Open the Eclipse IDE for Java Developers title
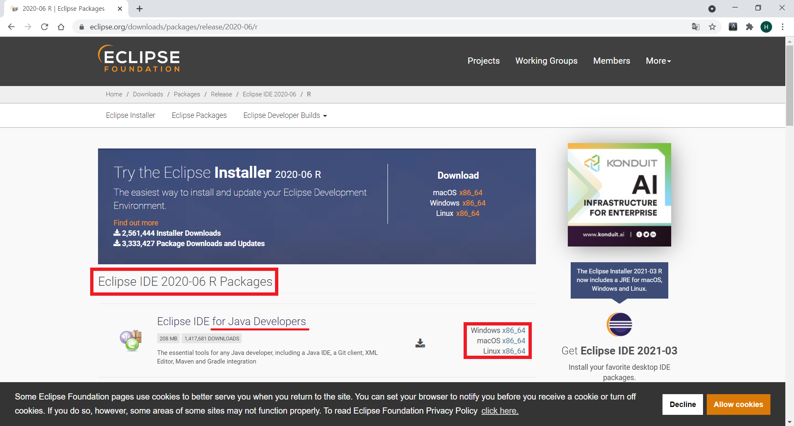This screenshot has height=426, width=794. [x=232, y=321]
